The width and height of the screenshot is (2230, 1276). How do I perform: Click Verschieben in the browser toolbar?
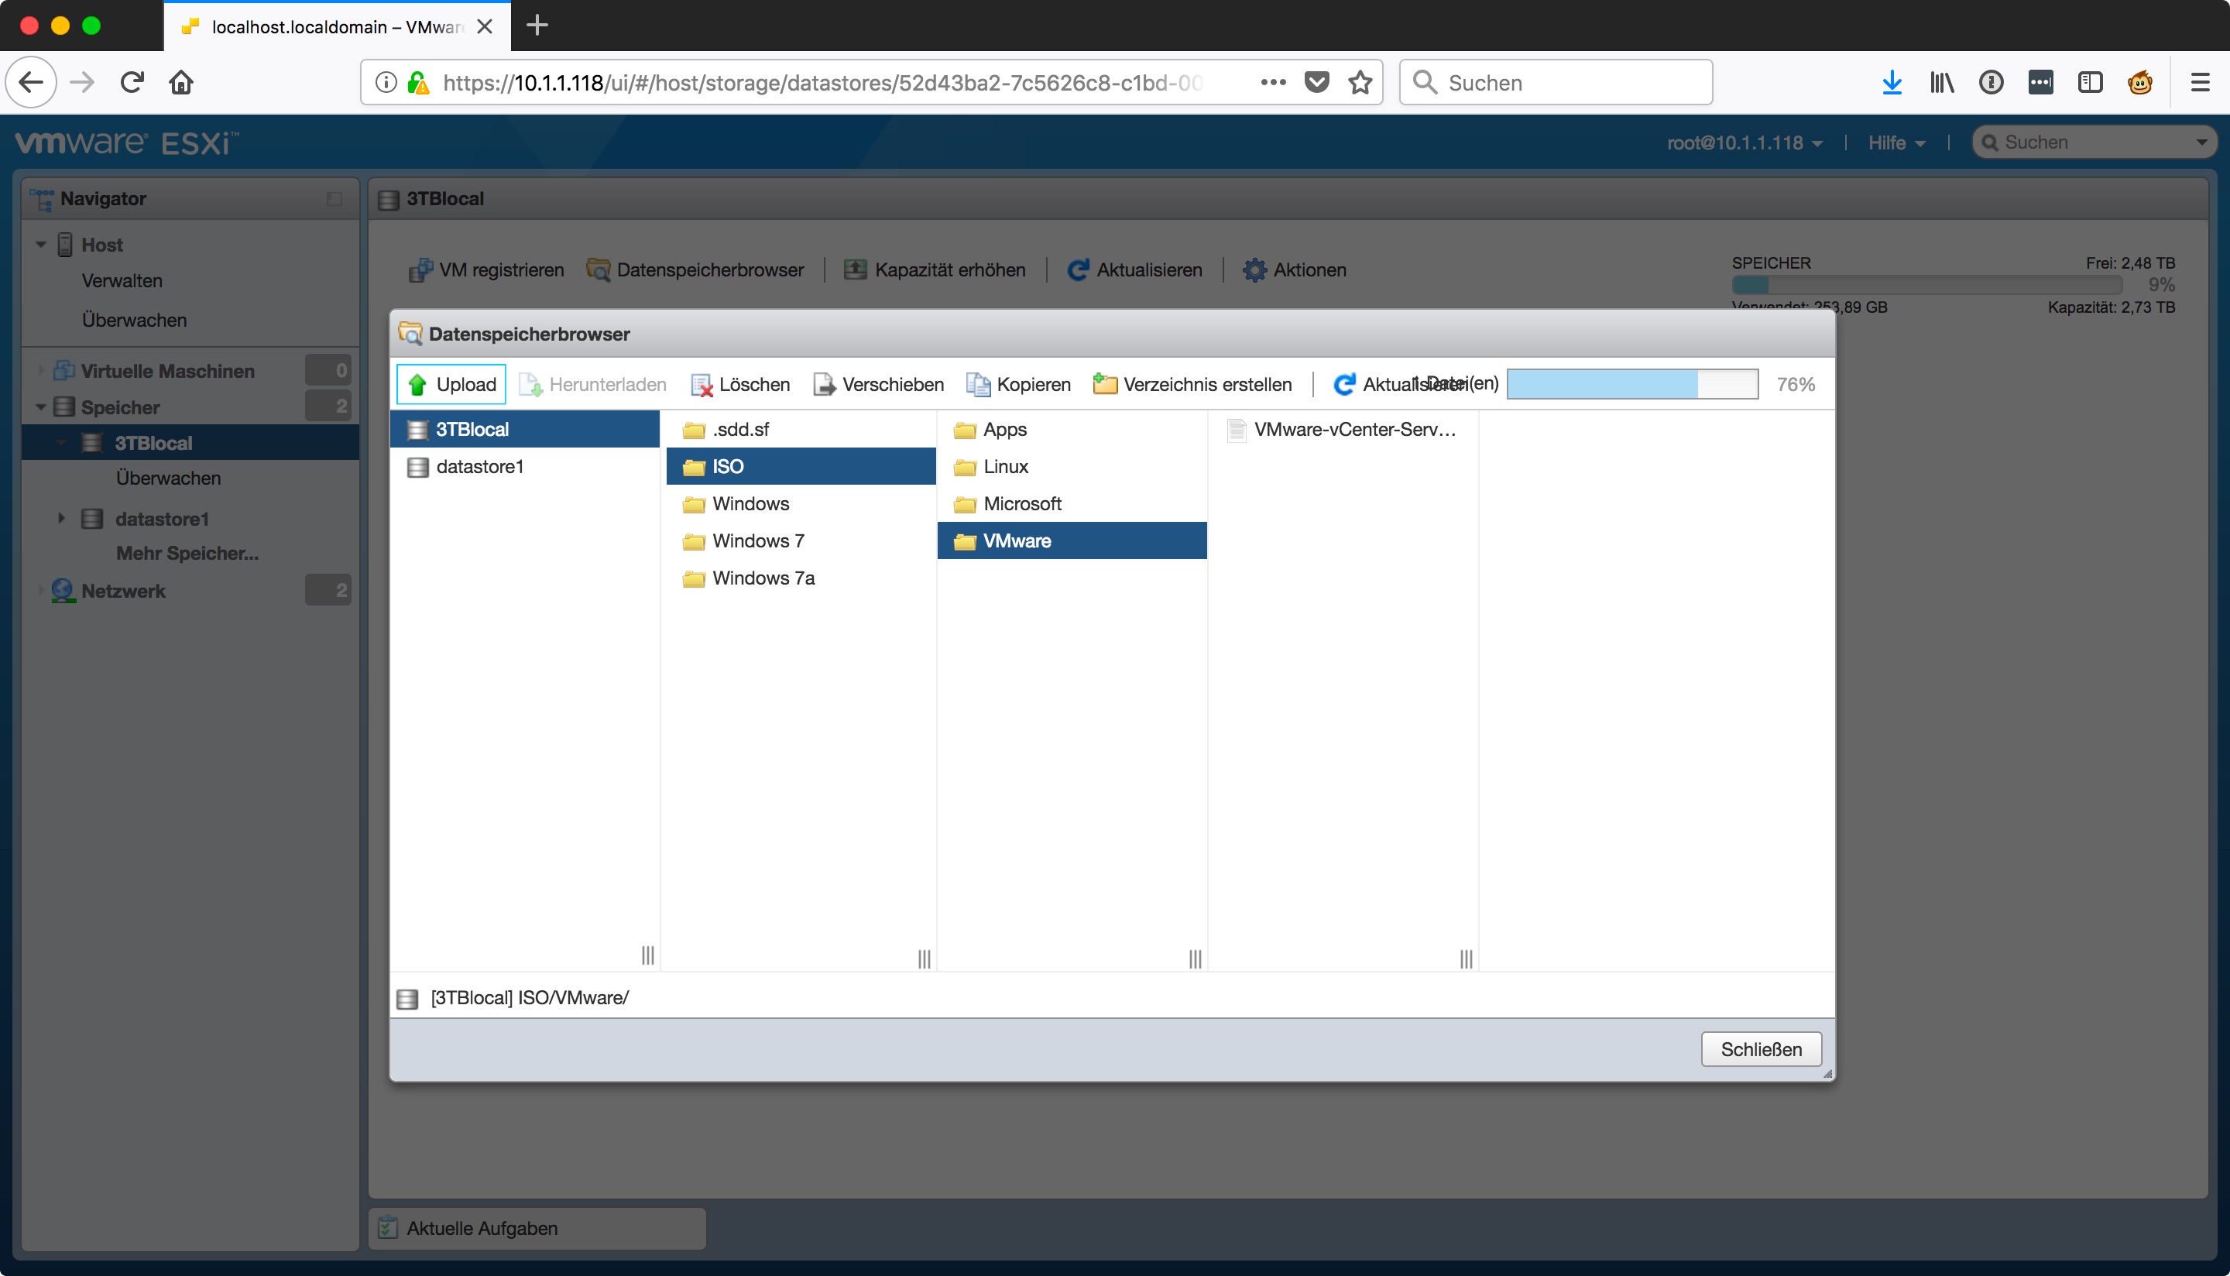878,384
